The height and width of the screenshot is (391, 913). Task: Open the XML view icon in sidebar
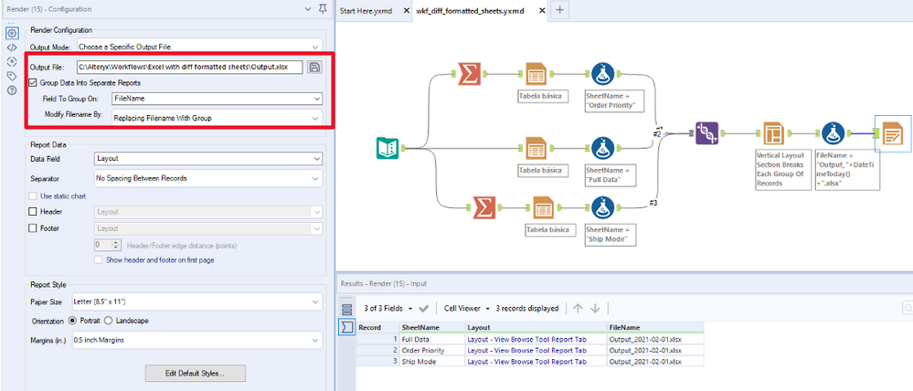[x=12, y=48]
